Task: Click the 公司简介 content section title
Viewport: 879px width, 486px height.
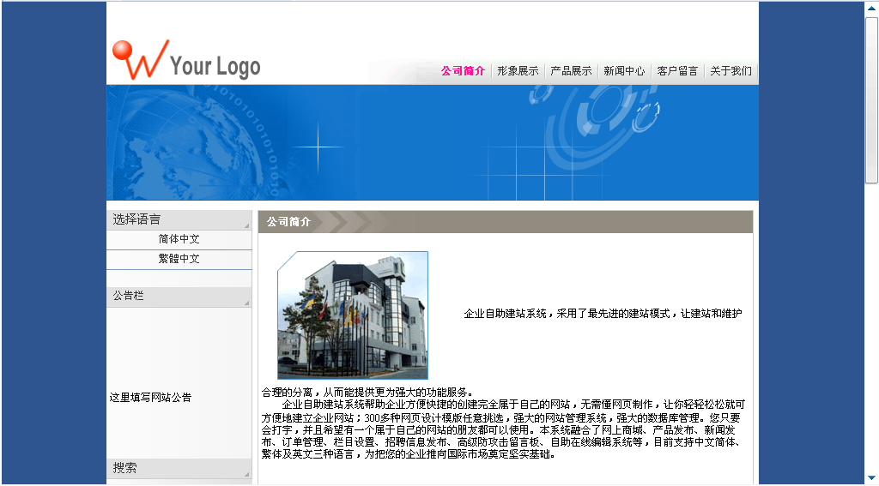Action: 288,222
